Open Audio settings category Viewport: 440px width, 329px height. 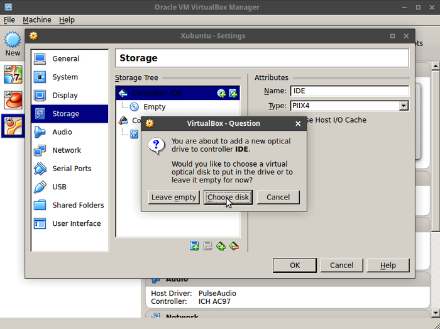coord(70,132)
